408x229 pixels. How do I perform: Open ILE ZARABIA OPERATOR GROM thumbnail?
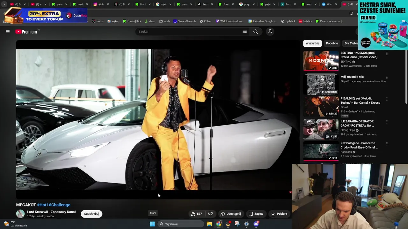click(x=321, y=129)
